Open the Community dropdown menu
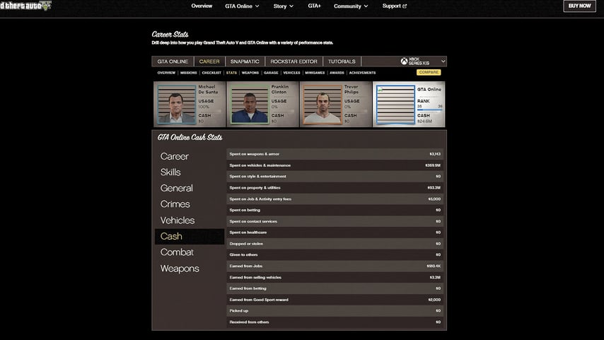This screenshot has width=604, height=340. pyautogui.click(x=351, y=6)
